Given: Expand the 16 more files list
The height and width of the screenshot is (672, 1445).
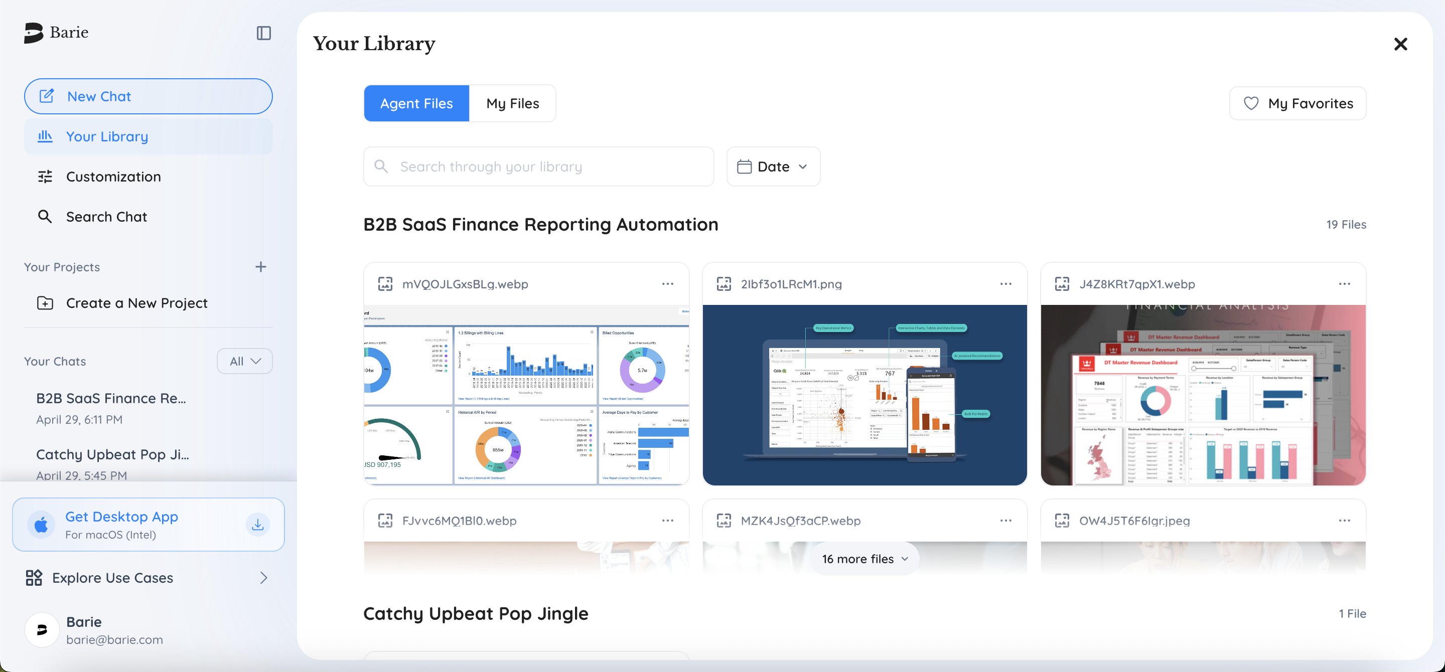Looking at the screenshot, I should click(x=864, y=558).
